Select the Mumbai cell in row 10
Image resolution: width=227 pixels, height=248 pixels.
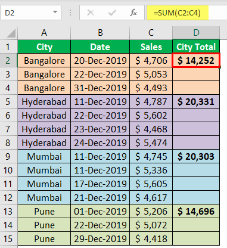point(44,170)
